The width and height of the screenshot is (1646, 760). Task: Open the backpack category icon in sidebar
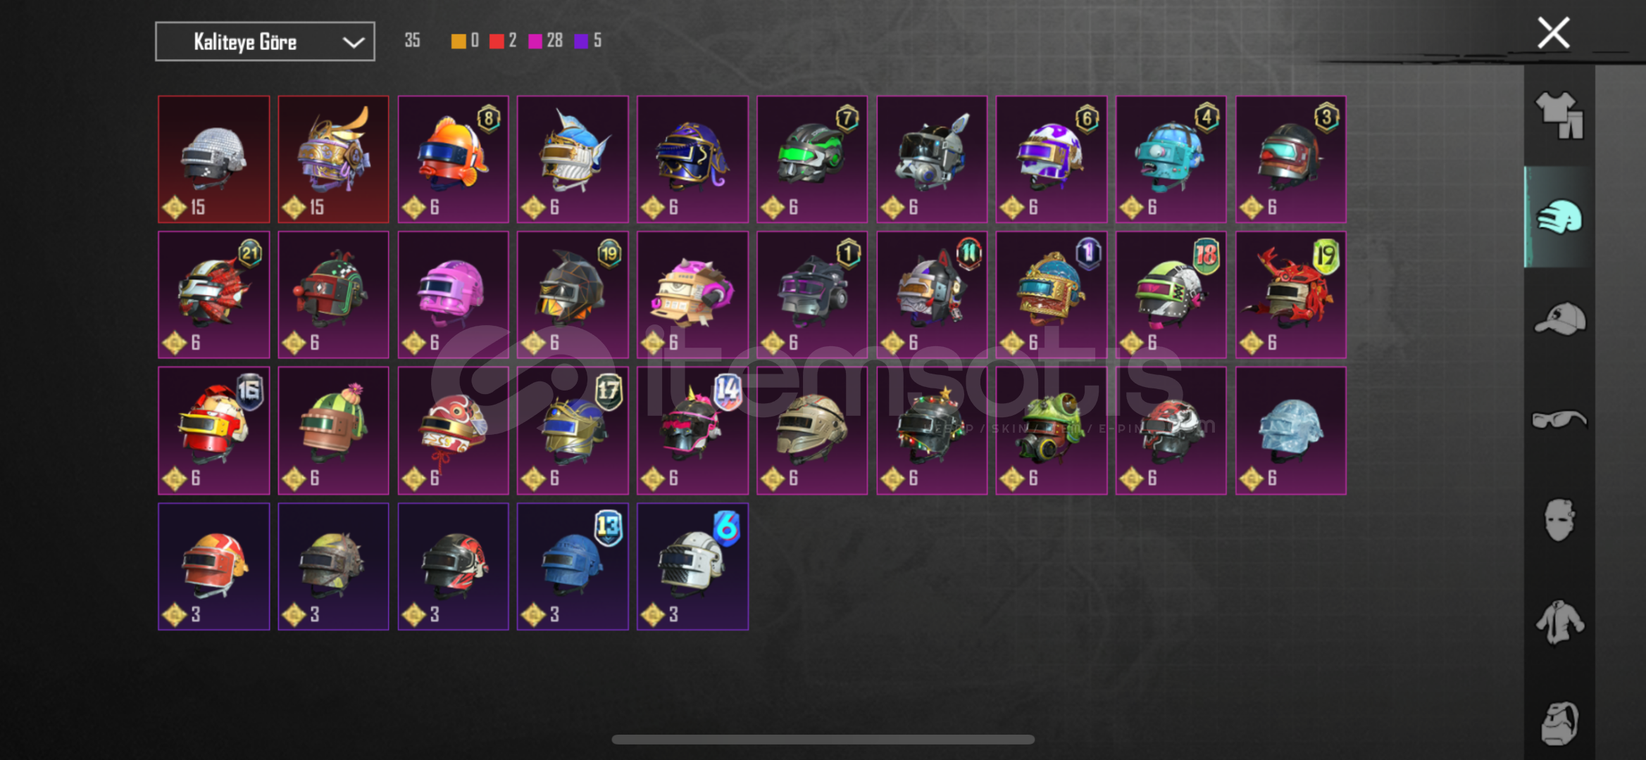click(x=1559, y=723)
